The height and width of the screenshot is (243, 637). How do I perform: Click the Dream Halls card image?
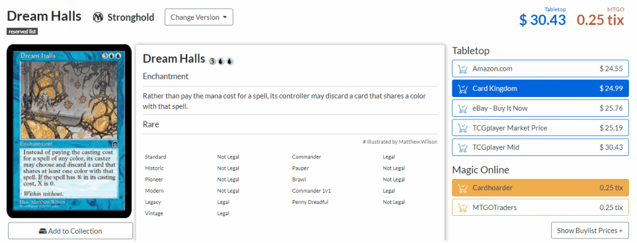pos(69,131)
